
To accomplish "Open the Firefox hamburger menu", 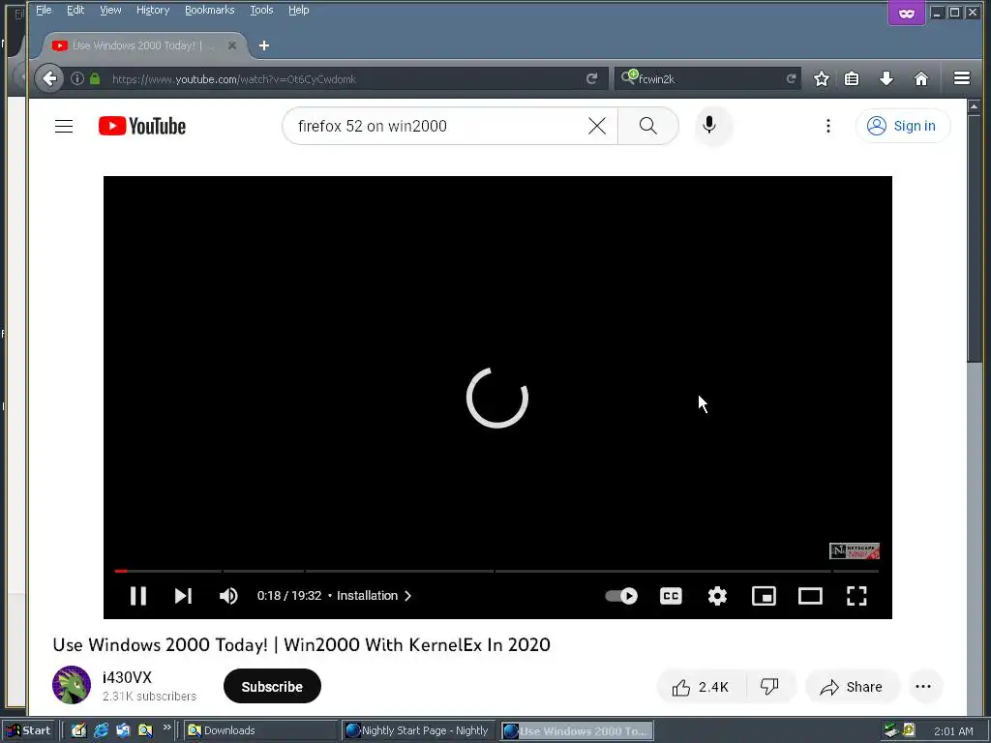I will (962, 78).
